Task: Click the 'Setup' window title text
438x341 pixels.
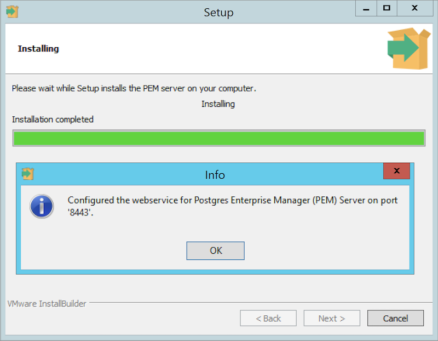Action: (x=218, y=12)
